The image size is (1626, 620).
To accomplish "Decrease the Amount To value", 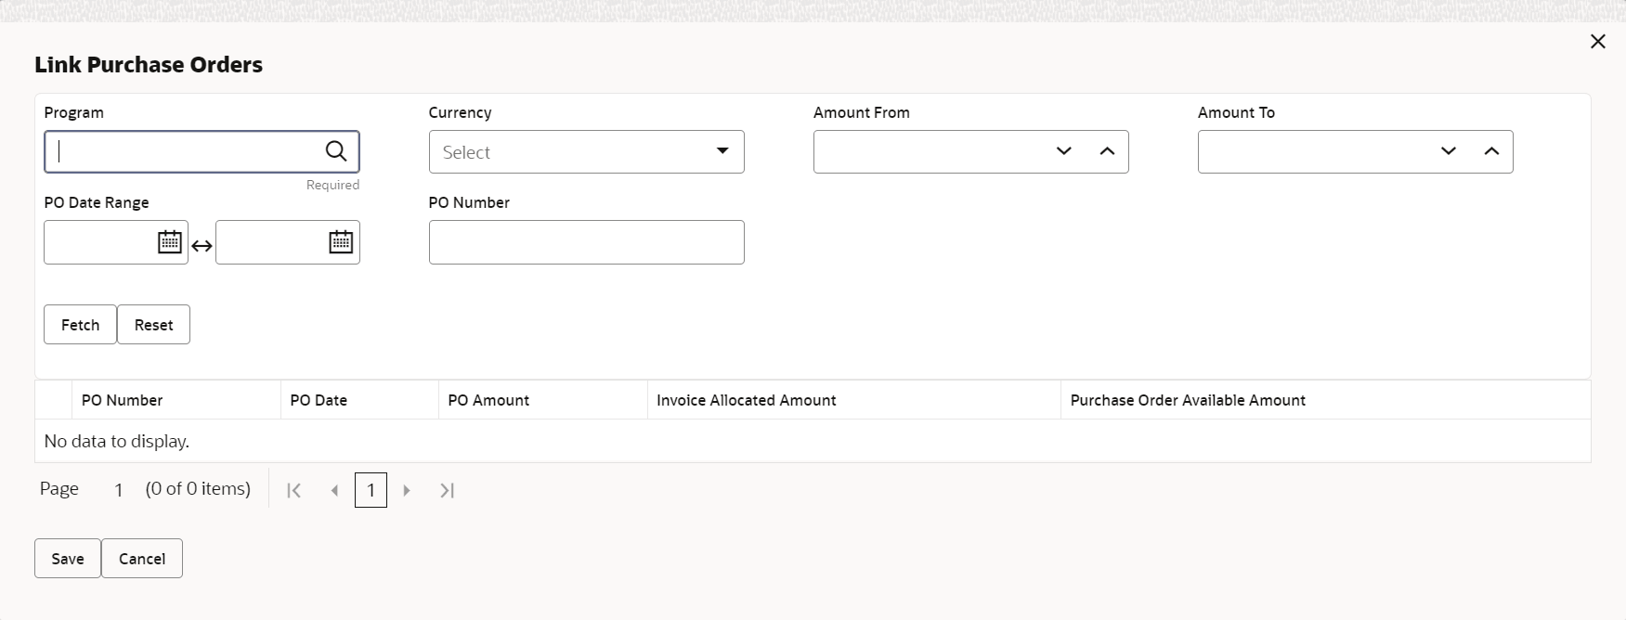I will [1448, 151].
